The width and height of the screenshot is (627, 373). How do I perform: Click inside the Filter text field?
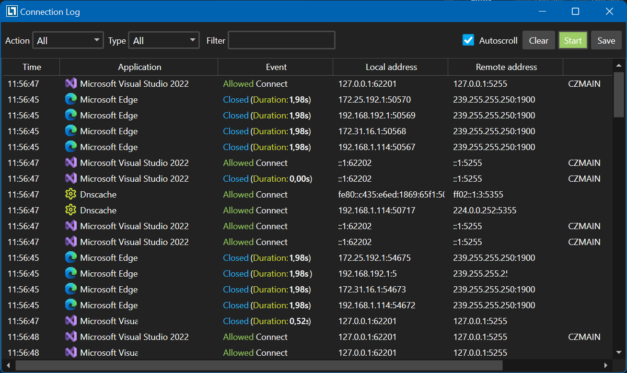281,40
